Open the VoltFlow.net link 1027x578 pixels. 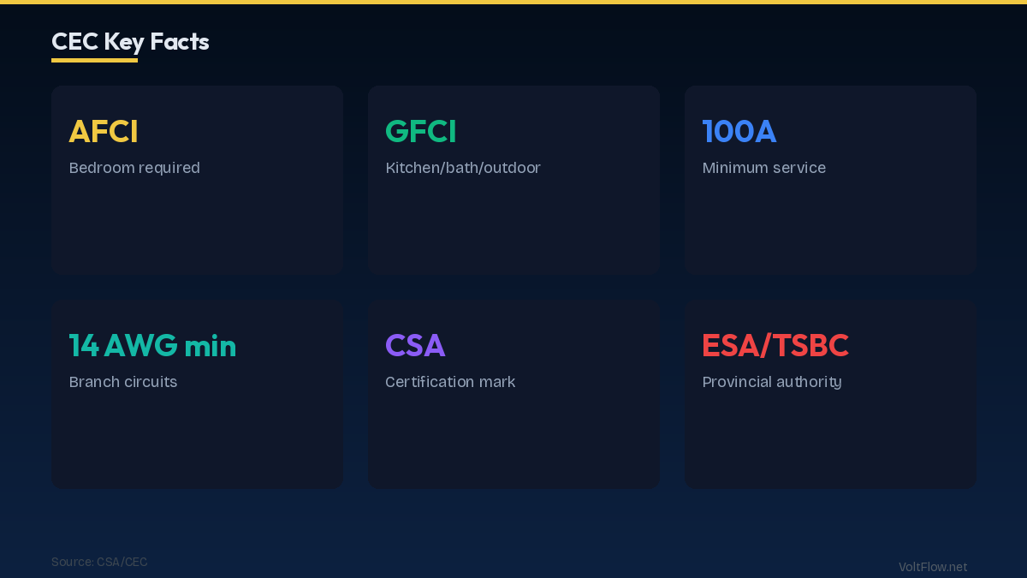[x=932, y=567]
